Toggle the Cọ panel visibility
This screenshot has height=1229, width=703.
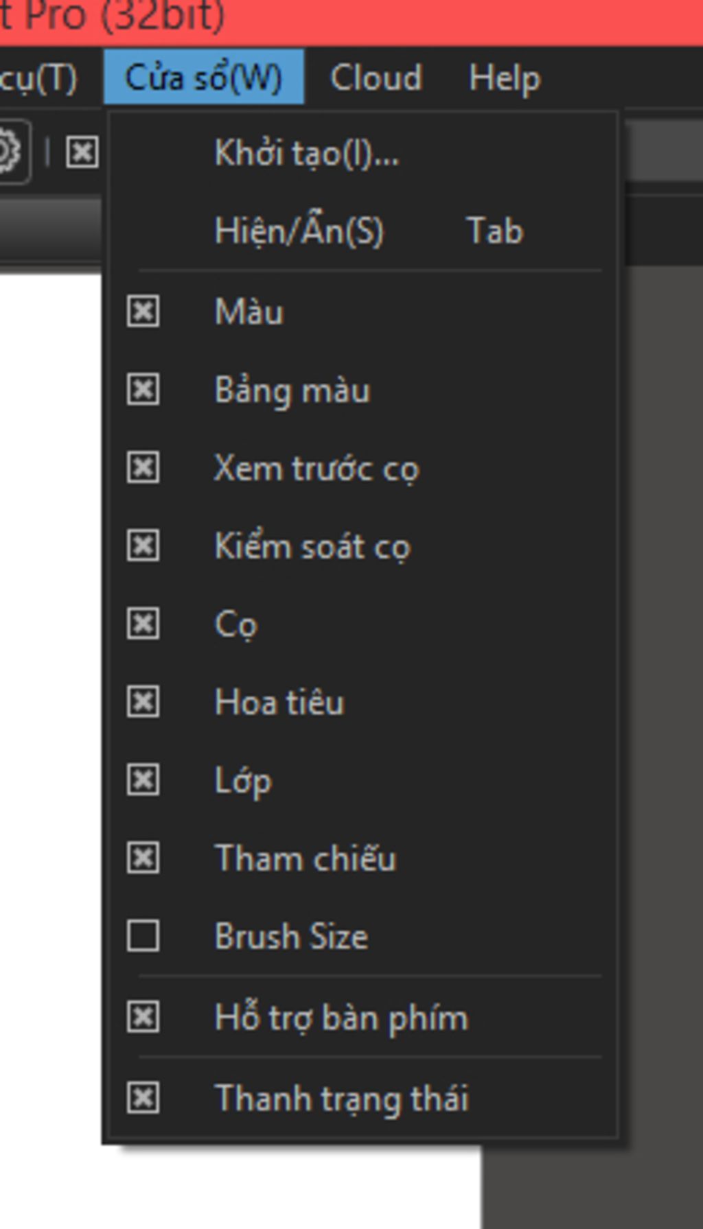(143, 624)
